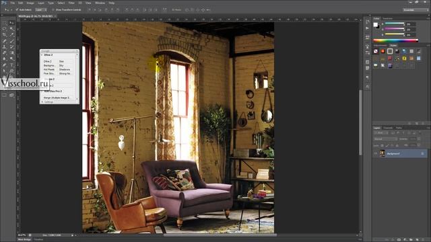The width and height of the screenshot is (431, 242).
Task: Click the Background layer thumbnail
Action: pyautogui.click(x=383, y=154)
